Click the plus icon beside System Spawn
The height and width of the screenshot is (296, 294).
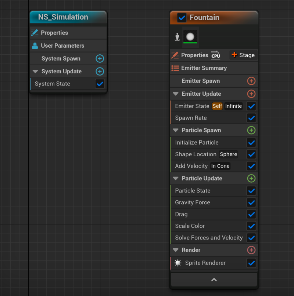pyautogui.click(x=100, y=59)
